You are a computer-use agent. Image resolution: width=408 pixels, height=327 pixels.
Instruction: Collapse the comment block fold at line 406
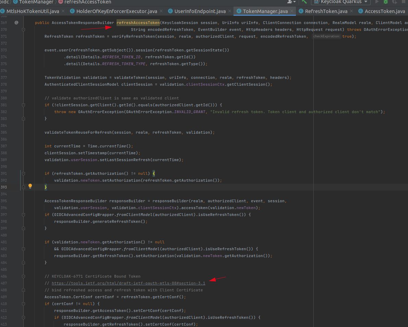tap(23, 276)
